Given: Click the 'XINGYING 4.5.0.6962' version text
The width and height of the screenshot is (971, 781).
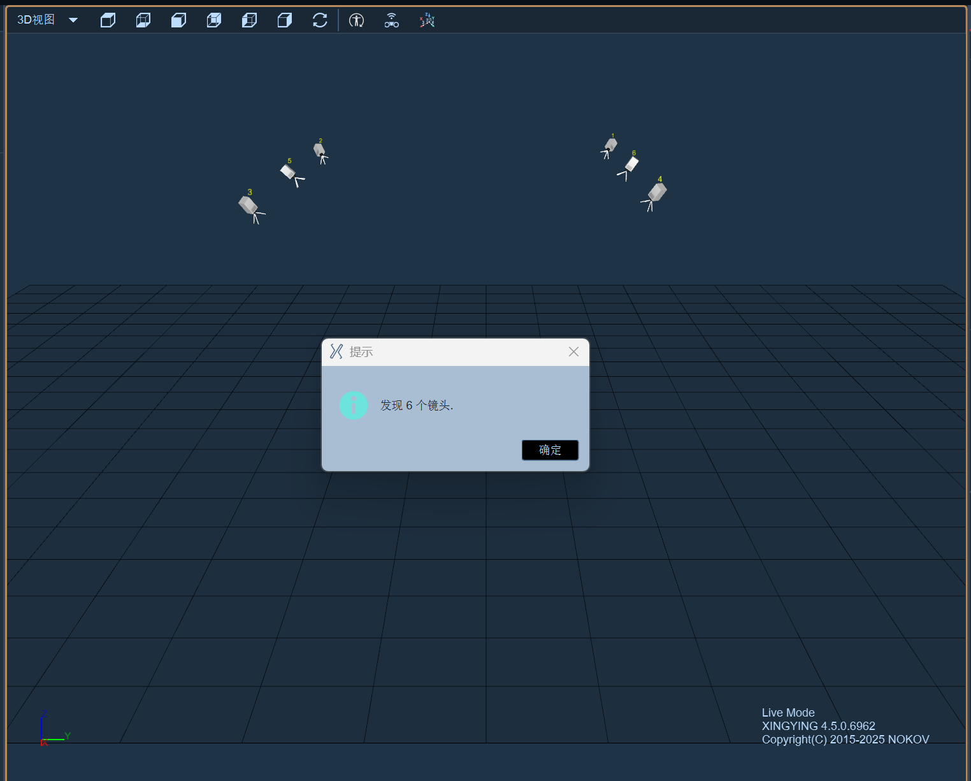Looking at the screenshot, I should click(x=819, y=726).
